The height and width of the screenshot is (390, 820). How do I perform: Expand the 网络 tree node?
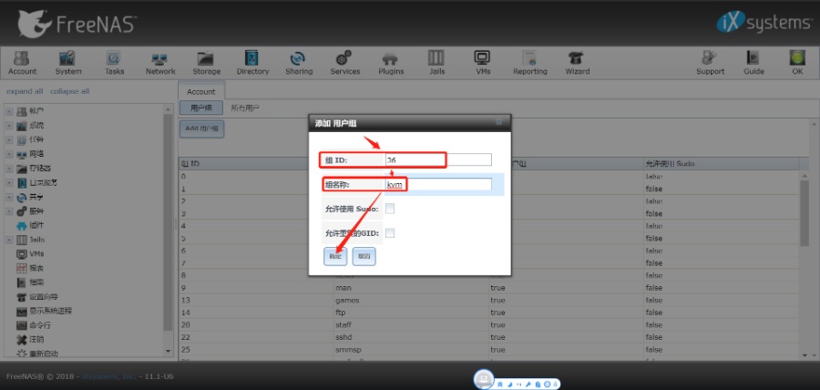click(9, 154)
